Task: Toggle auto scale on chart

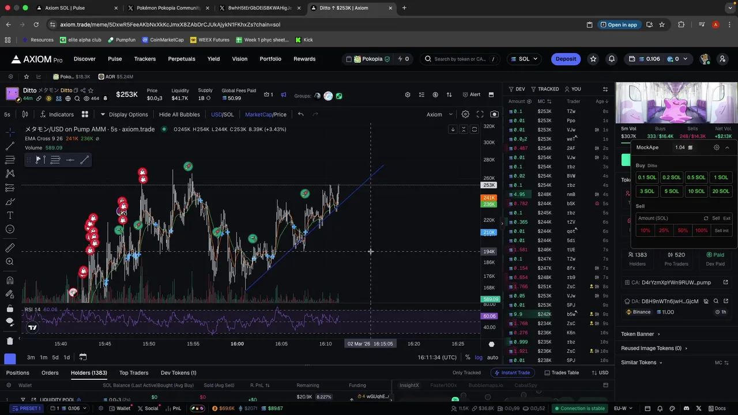Action: coord(492,357)
